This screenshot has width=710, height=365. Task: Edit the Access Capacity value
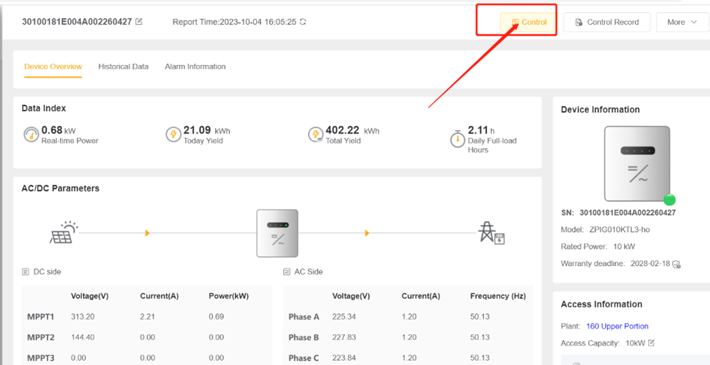pyautogui.click(x=651, y=343)
